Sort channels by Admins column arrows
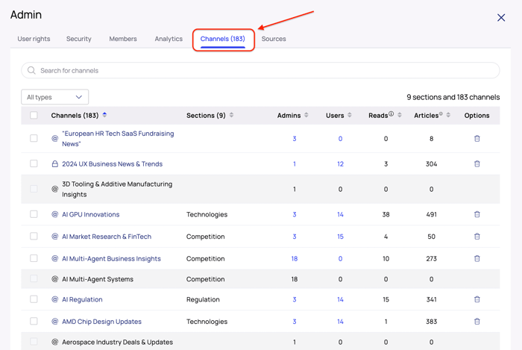This screenshot has height=350, width=522. point(306,116)
